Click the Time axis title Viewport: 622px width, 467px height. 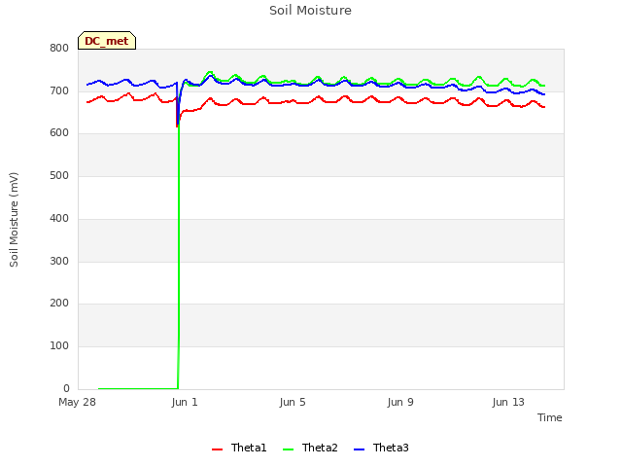coord(549,417)
